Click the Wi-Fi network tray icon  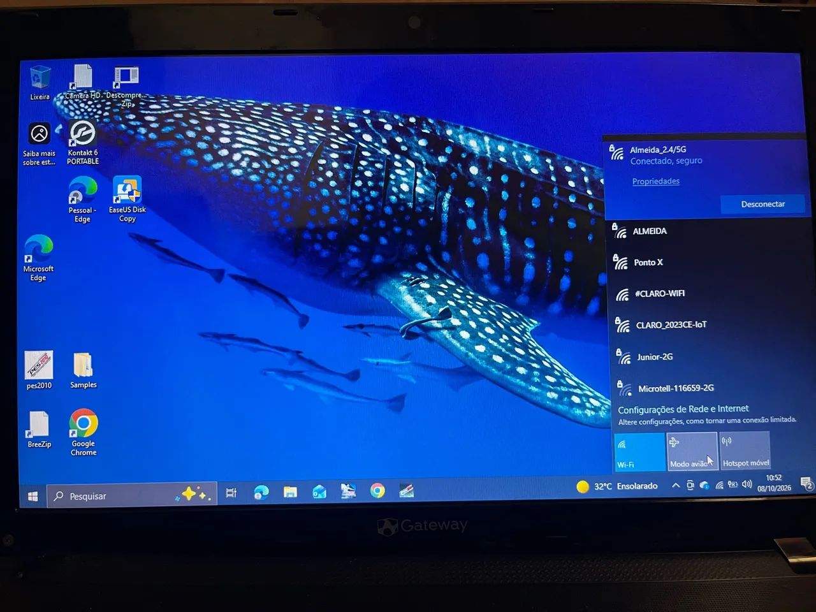[x=719, y=485]
